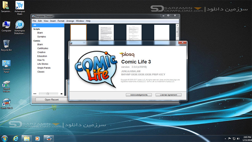Screen dimensions: 252x142
Task: Click the JUNLAJUBALAM registered name text
Action: pos(131,71)
